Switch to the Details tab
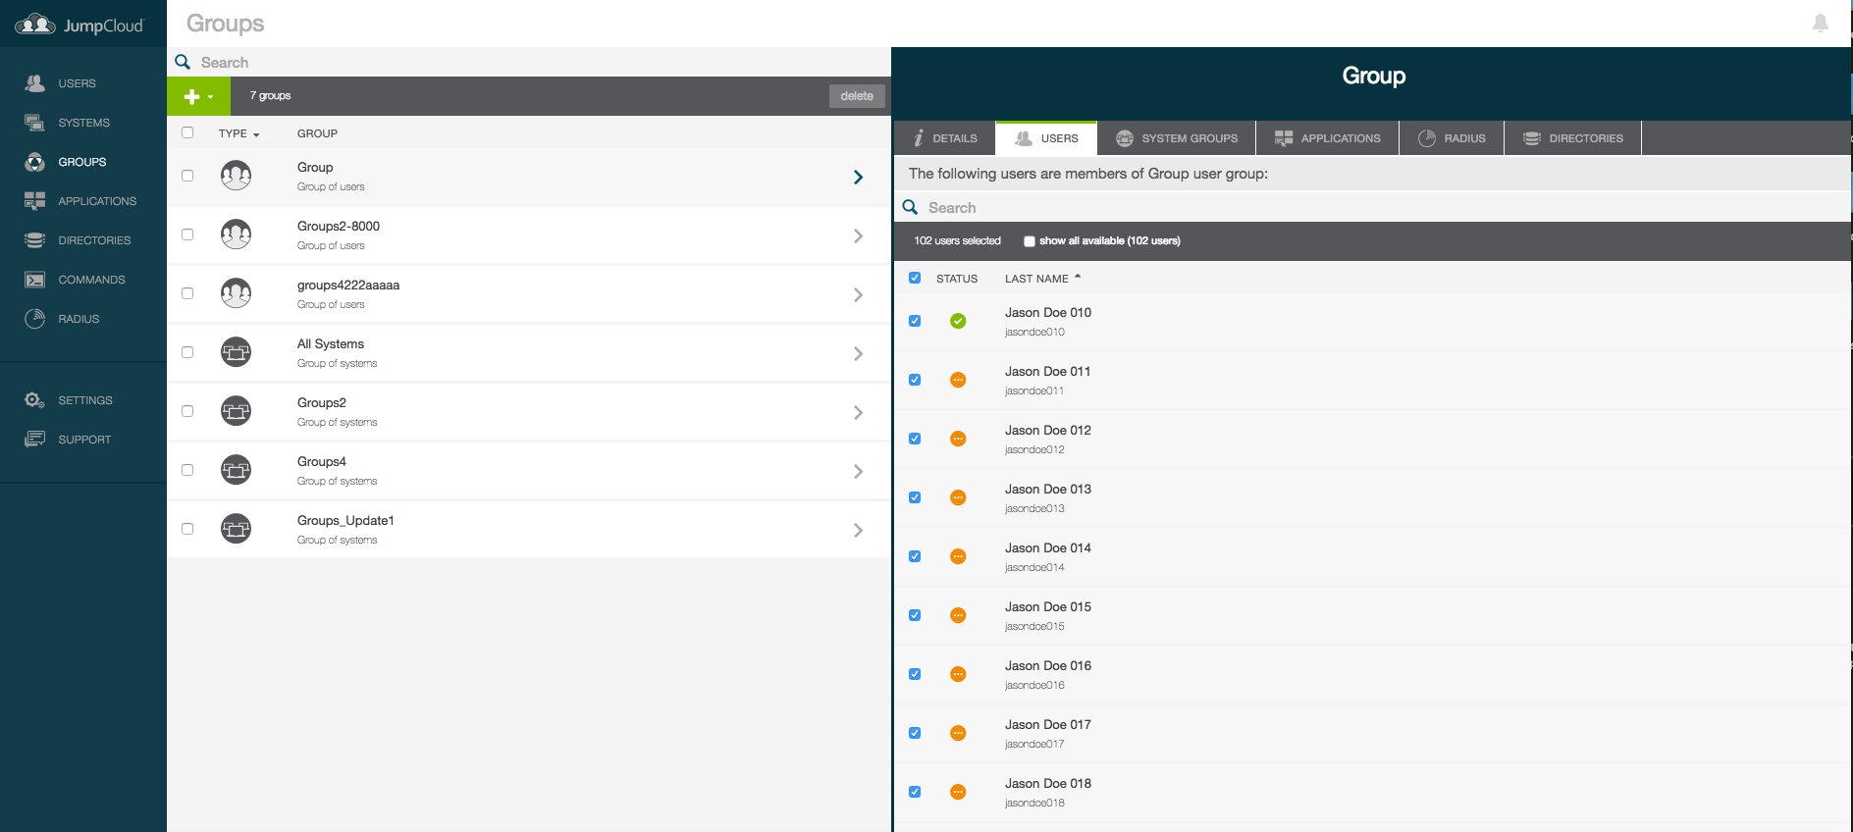 coord(944,138)
